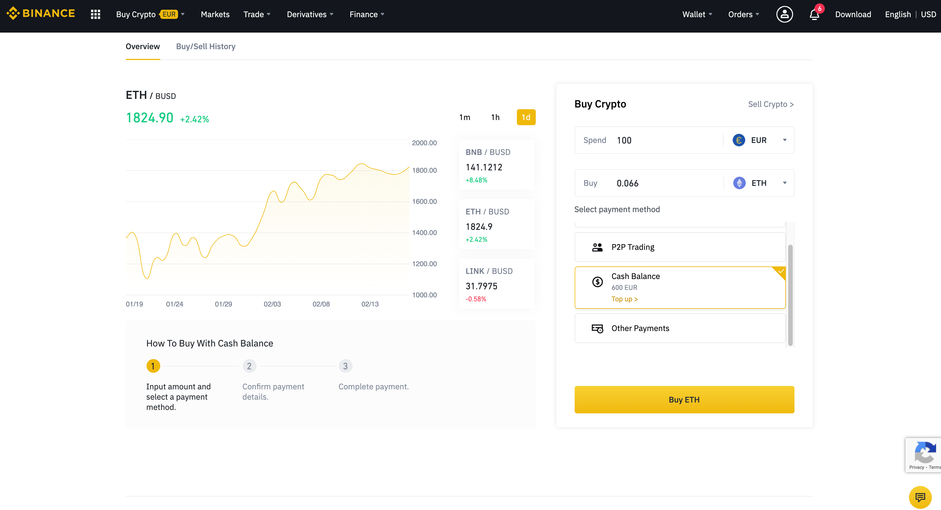Open the notifications bell icon
The height and width of the screenshot is (510, 941).
click(x=814, y=15)
